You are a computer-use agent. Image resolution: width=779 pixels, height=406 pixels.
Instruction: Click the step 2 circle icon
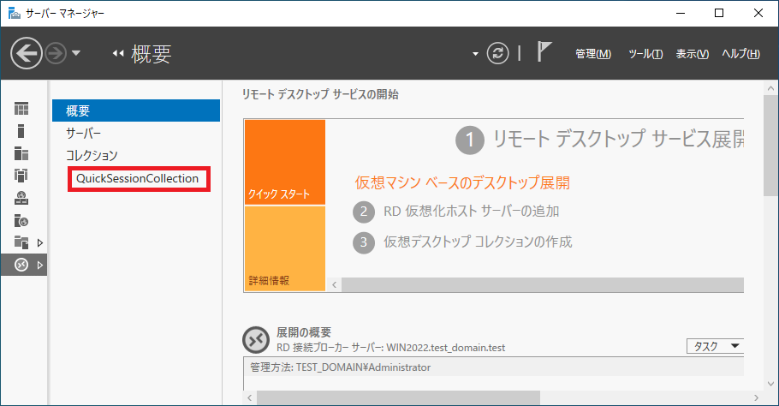[x=364, y=212]
